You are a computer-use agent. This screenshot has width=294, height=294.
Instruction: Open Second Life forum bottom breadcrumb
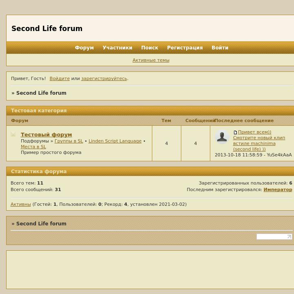click(x=41, y=223)
